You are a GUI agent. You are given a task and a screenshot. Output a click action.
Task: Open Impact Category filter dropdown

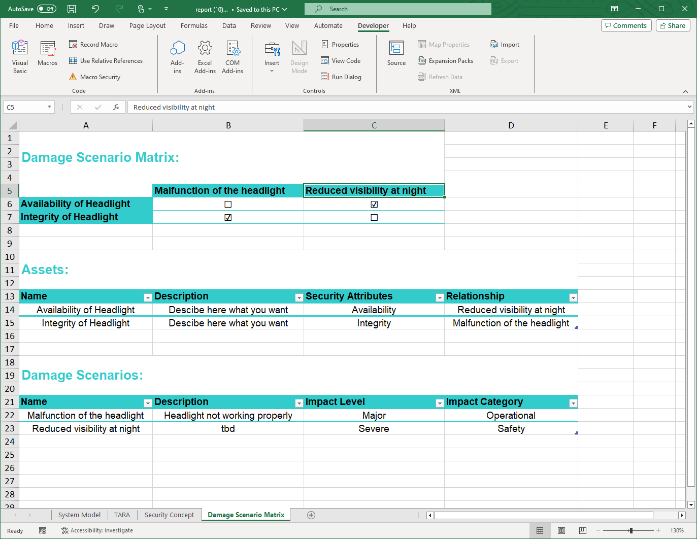[573, 403]
